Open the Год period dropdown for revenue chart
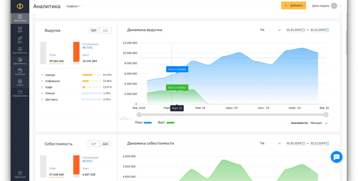 [x=270, y=30]
